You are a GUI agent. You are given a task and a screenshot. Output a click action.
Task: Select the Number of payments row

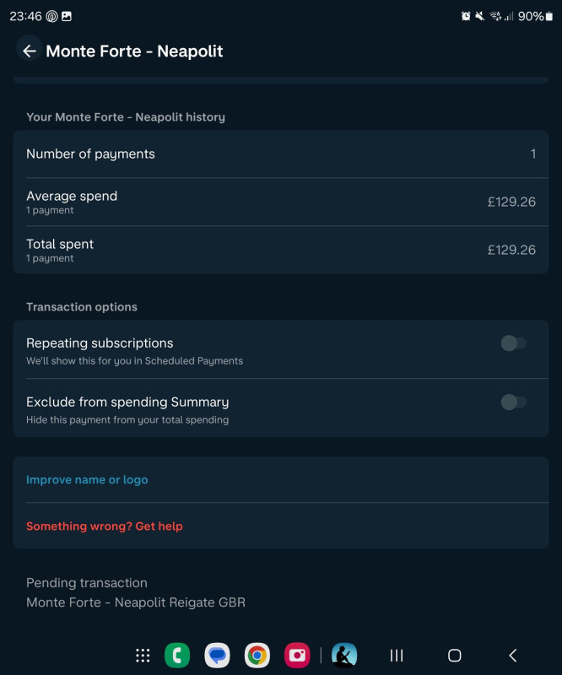281,154
